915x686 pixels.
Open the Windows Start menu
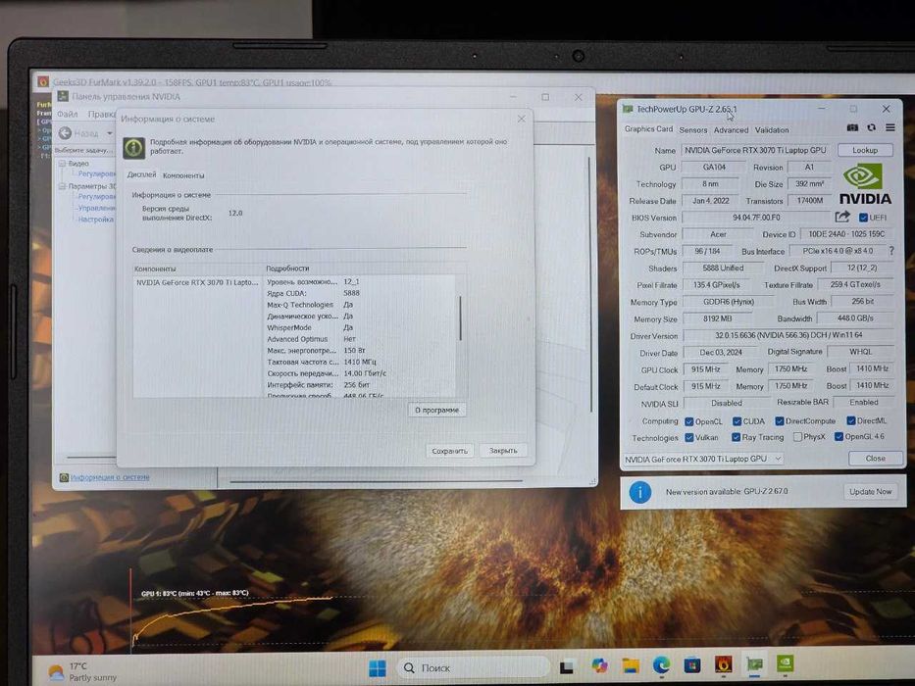[377, 668]
